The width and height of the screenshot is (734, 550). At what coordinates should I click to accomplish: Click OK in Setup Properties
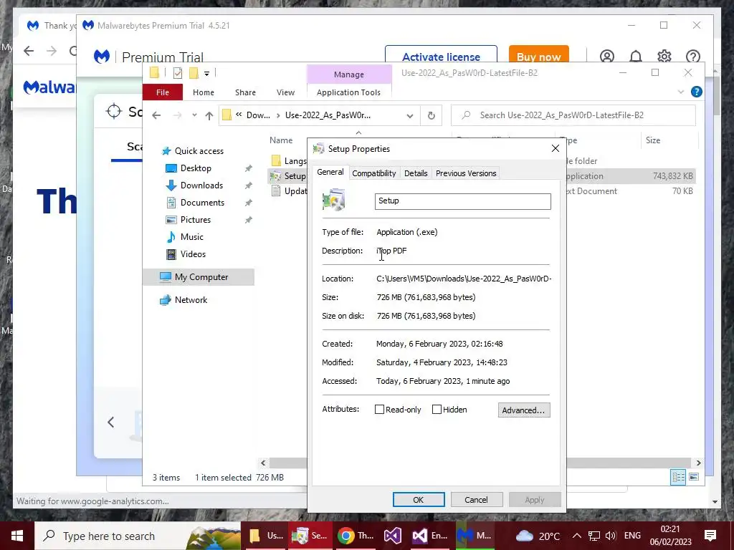(419, 499)
